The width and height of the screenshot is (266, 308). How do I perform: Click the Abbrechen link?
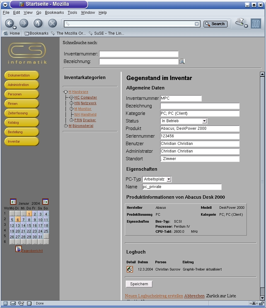click(194, 296)
